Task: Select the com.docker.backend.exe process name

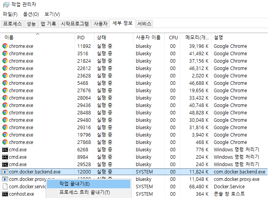Action: tap(35, 172)
